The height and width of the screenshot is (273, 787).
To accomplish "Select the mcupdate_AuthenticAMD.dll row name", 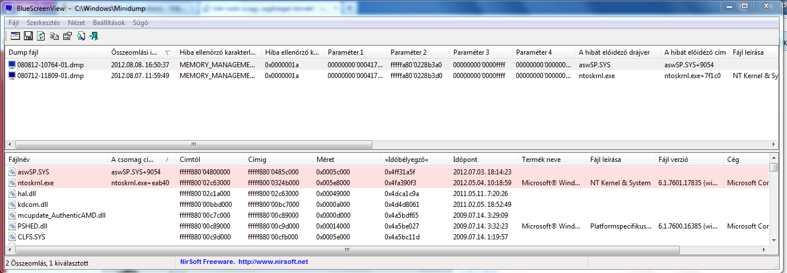I will pos(62,215).
